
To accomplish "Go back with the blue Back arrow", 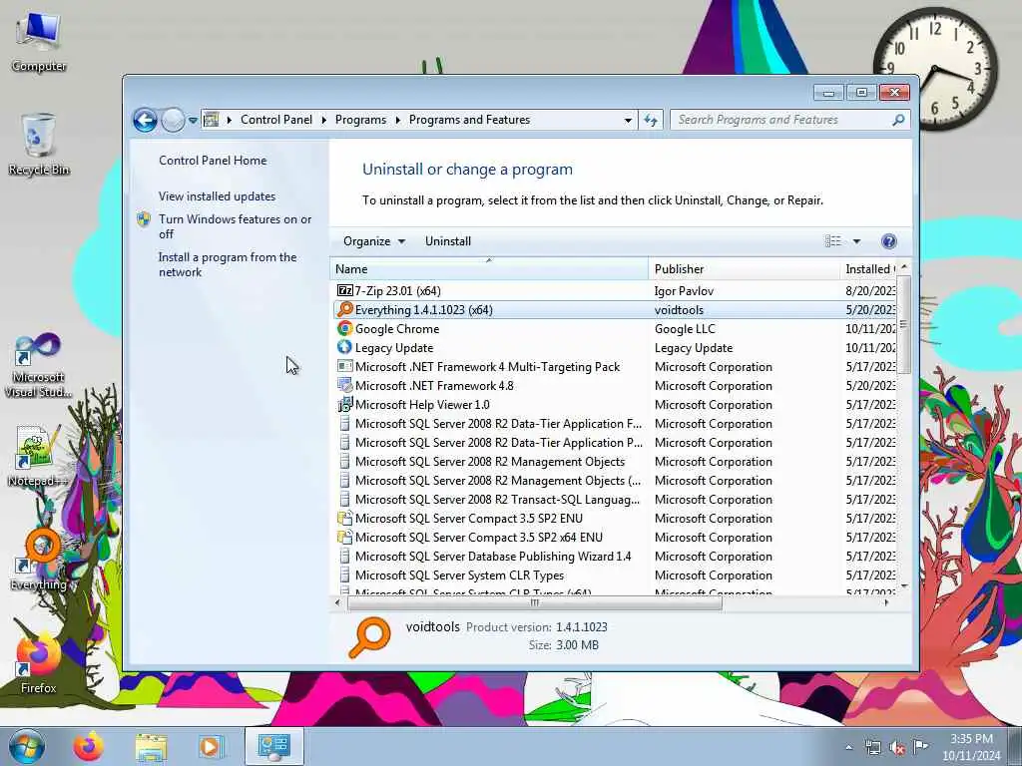I will pos(145,120).
